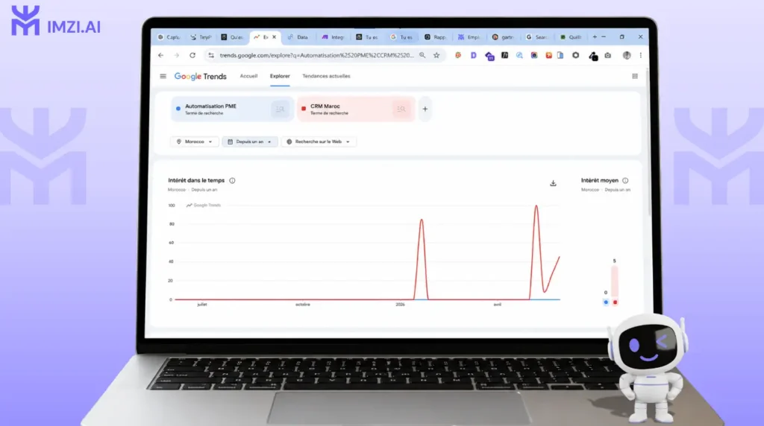The height and width of the screenshot is (426, 764).
Task: Switch to the Qu'es browser tab
Action: coord(232,37)
